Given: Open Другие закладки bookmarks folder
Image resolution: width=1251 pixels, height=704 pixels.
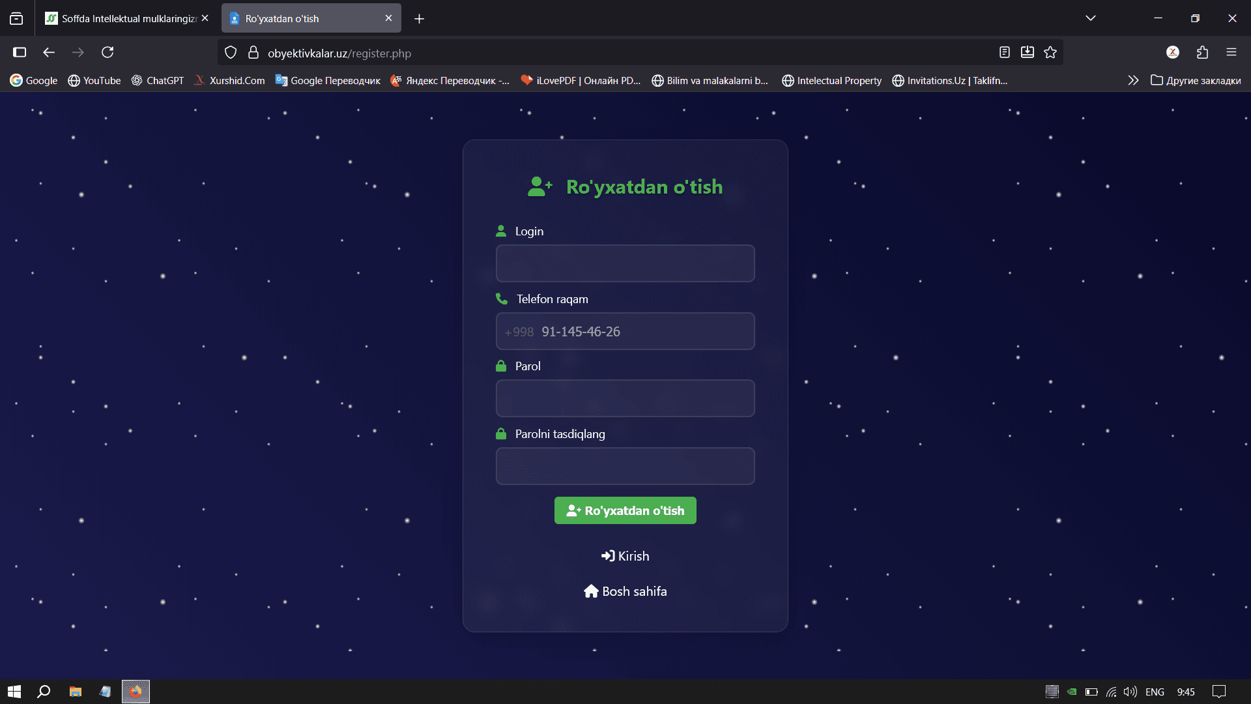Looking at the screenshot, I should (1196, 80).
